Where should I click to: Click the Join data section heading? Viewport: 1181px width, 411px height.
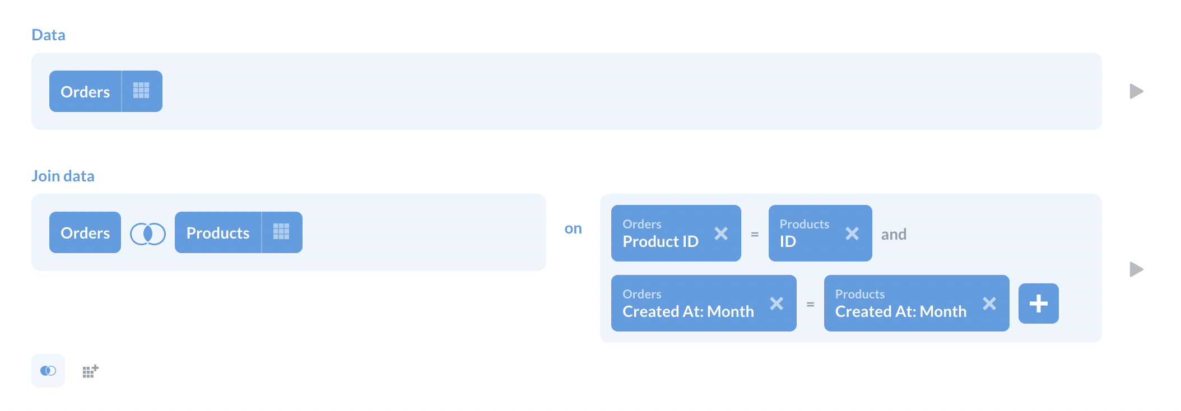(63, 176)
